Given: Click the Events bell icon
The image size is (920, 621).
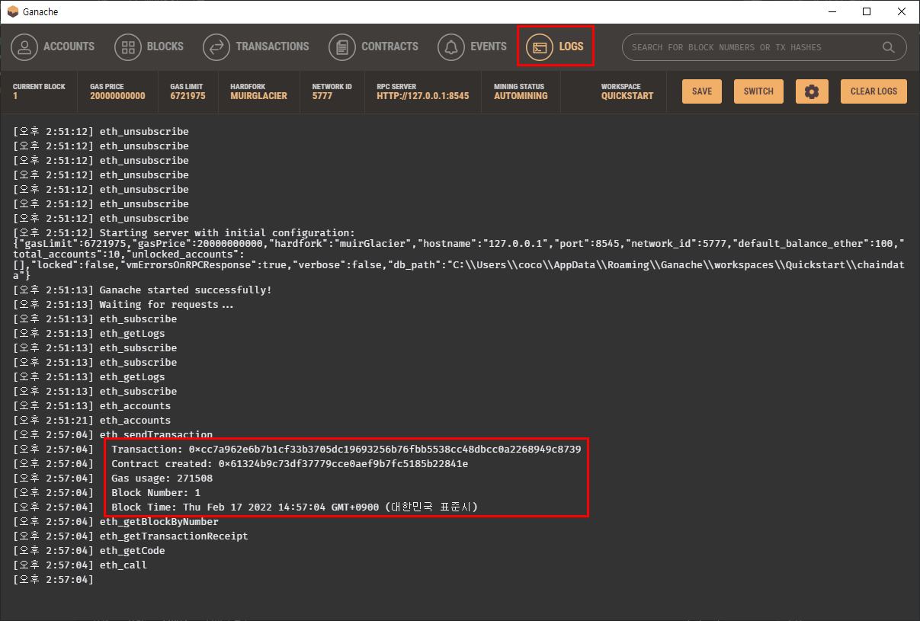Looking at the screenshot, I should pyautogui.click(x=450, y=47).
